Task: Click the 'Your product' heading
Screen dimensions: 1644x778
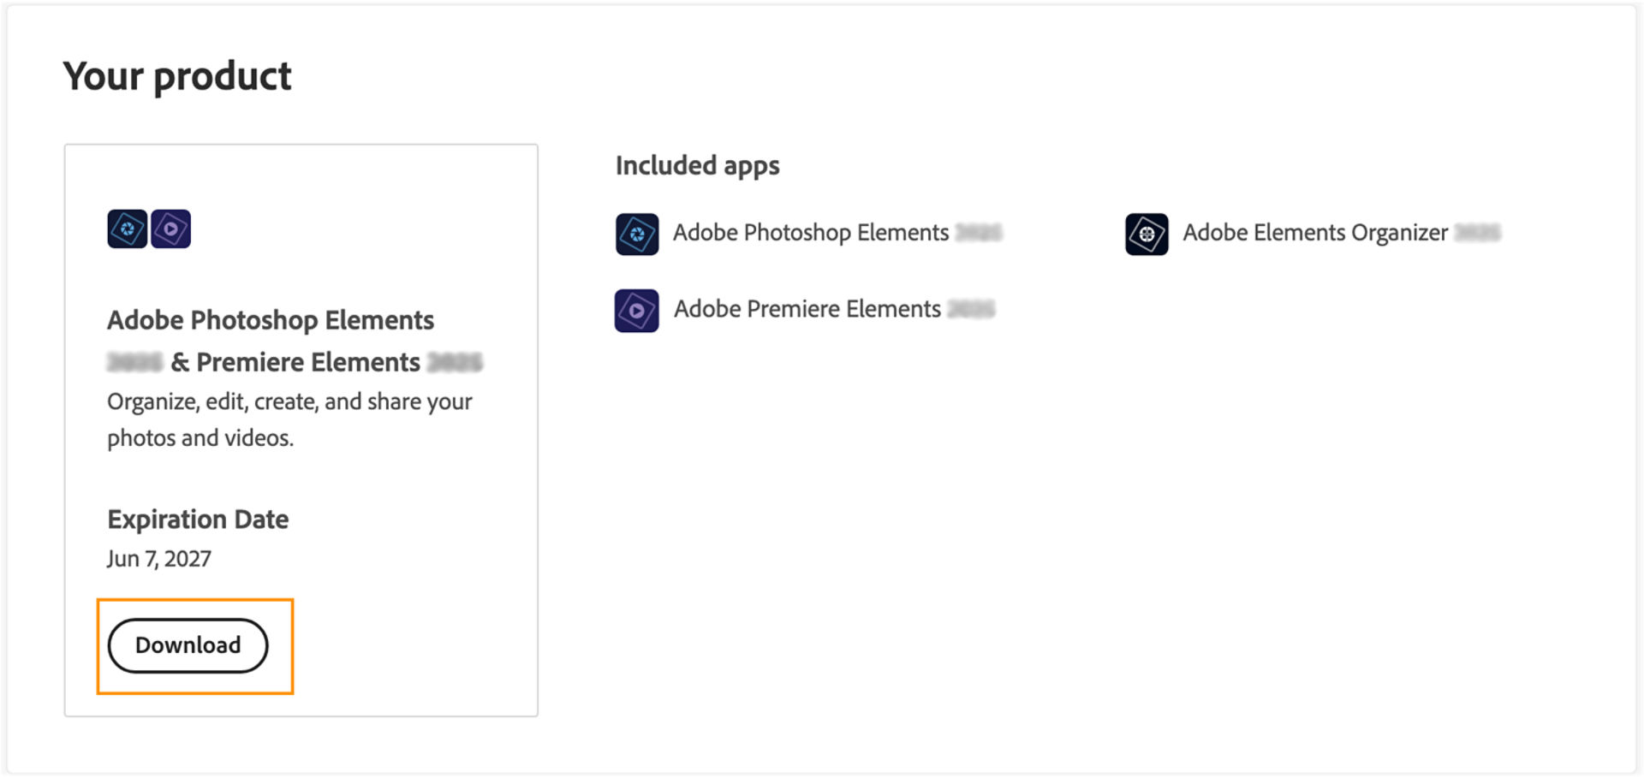Action: tap(177, 76)
